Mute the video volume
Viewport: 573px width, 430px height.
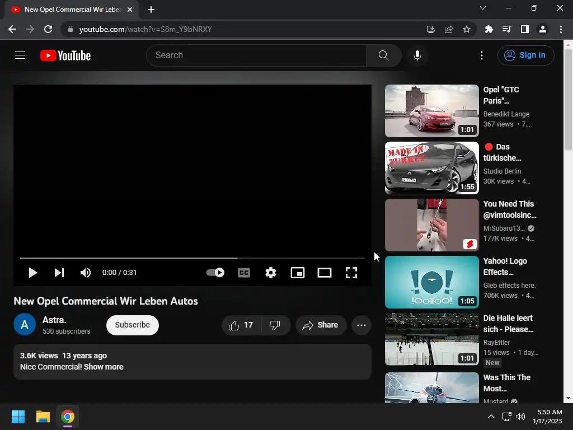86,273
